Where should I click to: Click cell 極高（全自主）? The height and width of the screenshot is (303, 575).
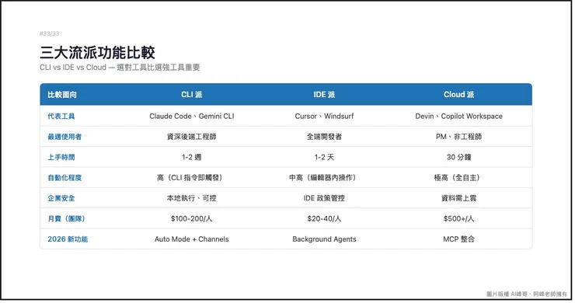(x=458, y=178)
